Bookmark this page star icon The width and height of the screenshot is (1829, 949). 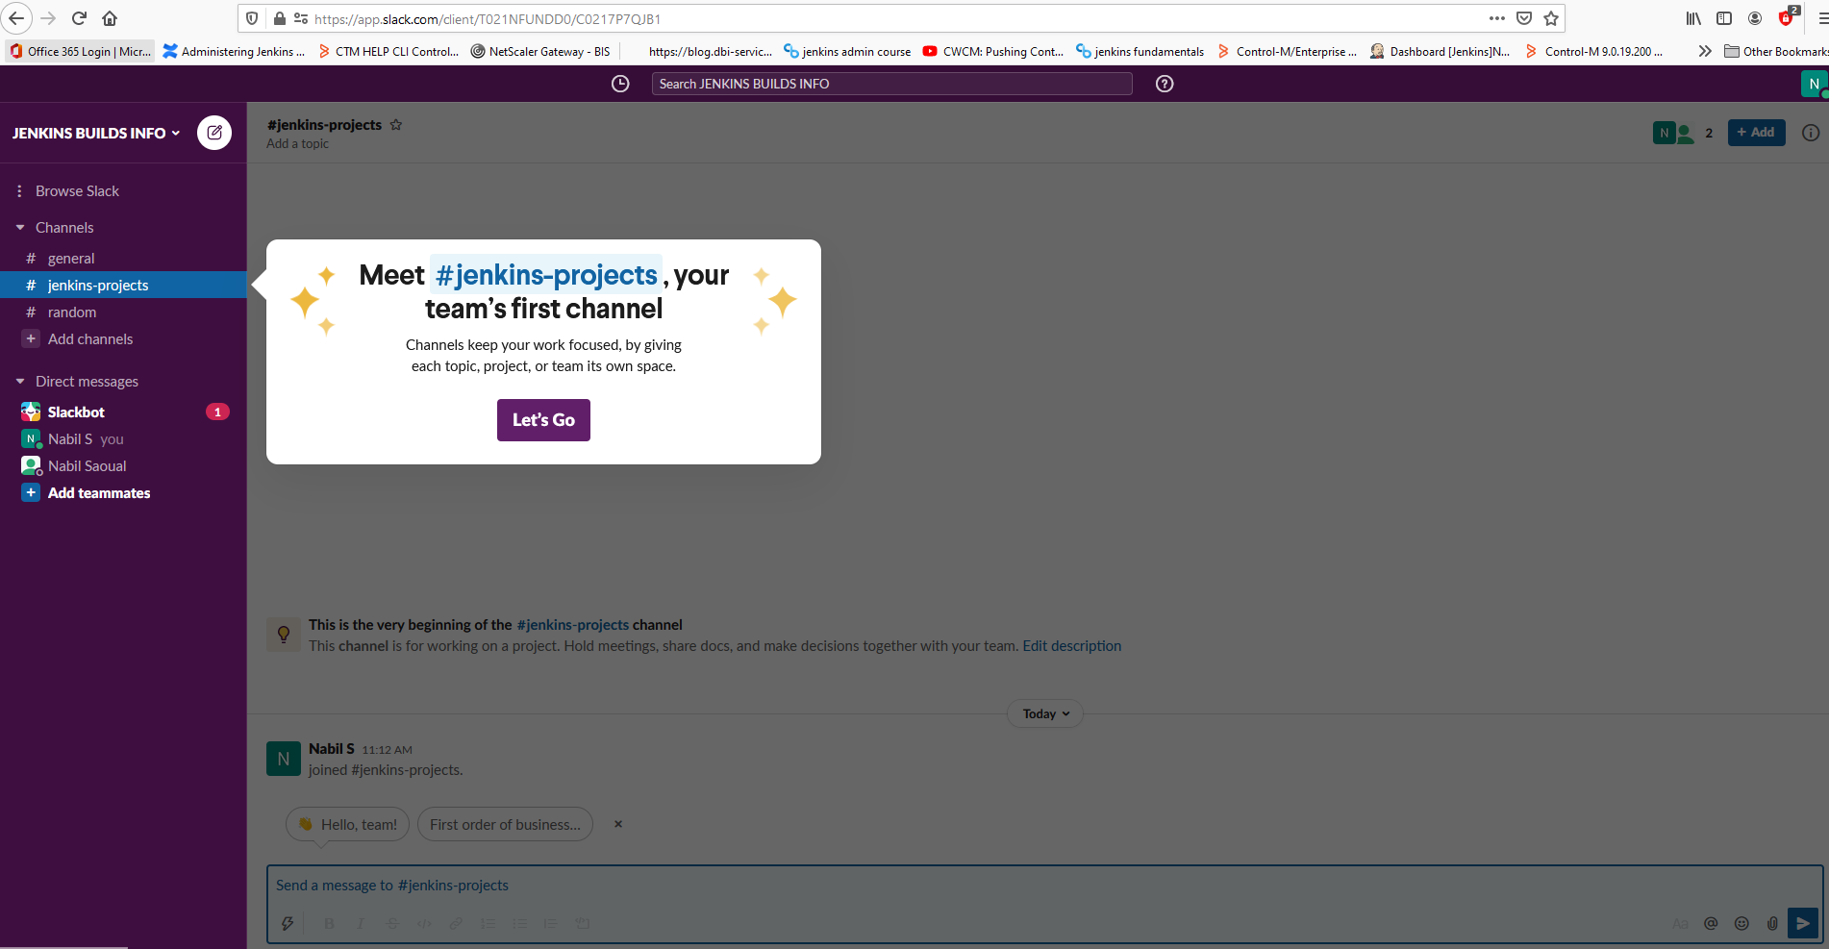tap(1551, 18)
